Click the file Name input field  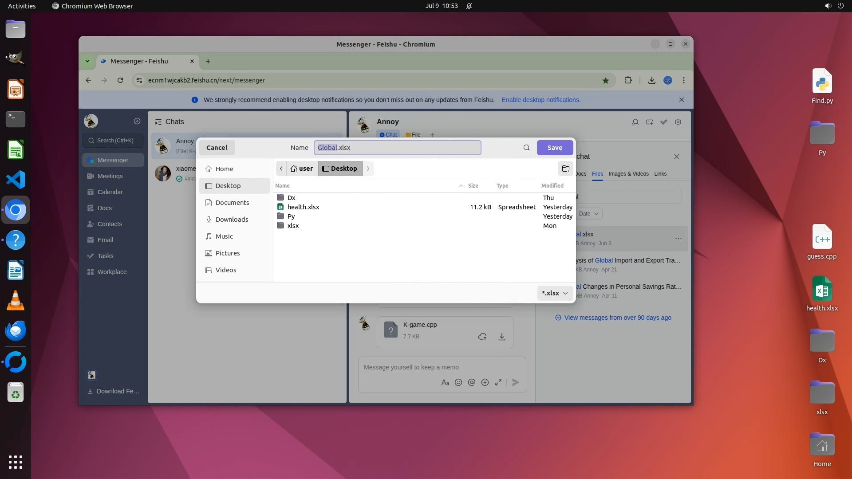[397, 148]
